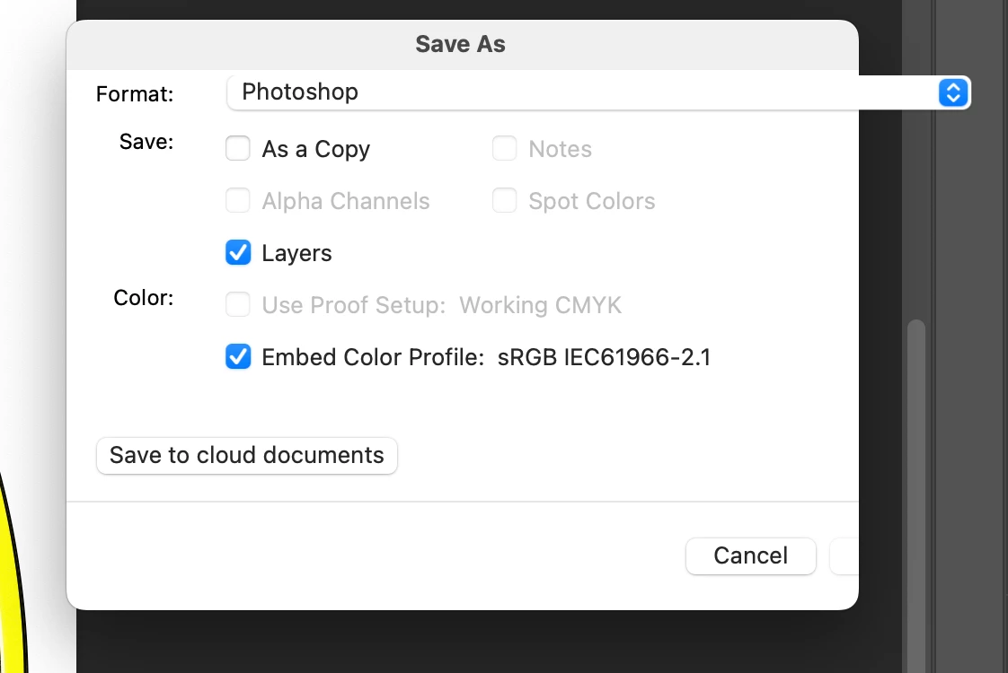The width and height of the screenshot is (1008, 673).
Task: Enable Use Proof Setup checkbox
Action: tap(238, 304)
